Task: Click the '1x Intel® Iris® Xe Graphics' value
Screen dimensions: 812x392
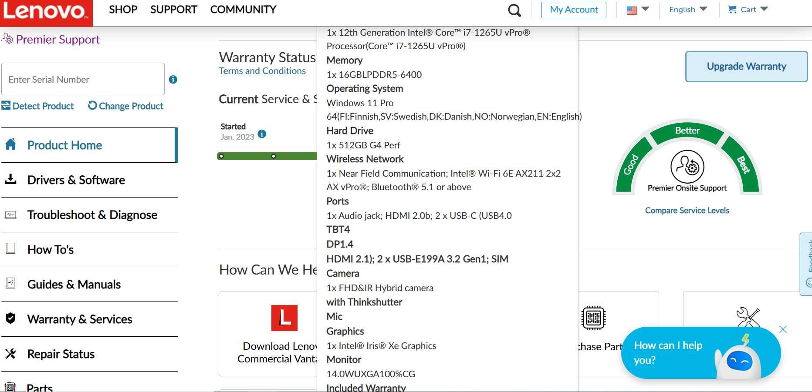Action: 381,346
